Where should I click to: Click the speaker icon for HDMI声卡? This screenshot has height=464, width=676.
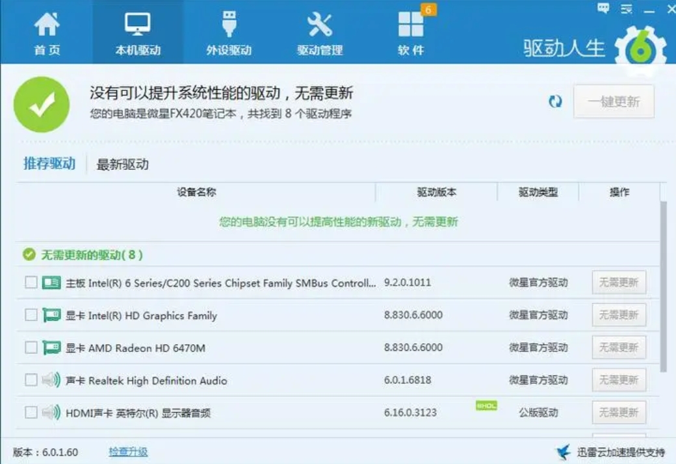pos(51,412)
